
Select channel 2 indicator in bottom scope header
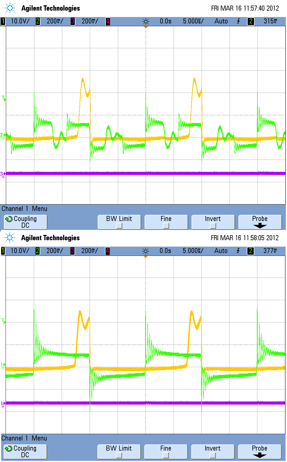pyautogui.click(x=38, y=251)
